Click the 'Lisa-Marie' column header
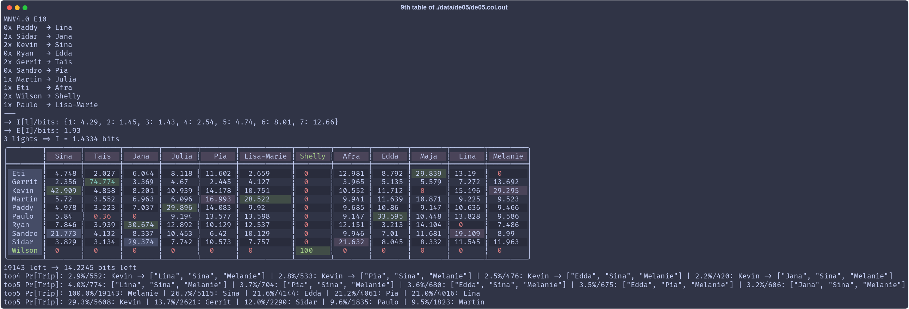909x309 pixels. click(265, 156)
